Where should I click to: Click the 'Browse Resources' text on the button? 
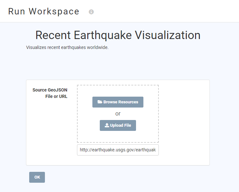pos(121,102)
